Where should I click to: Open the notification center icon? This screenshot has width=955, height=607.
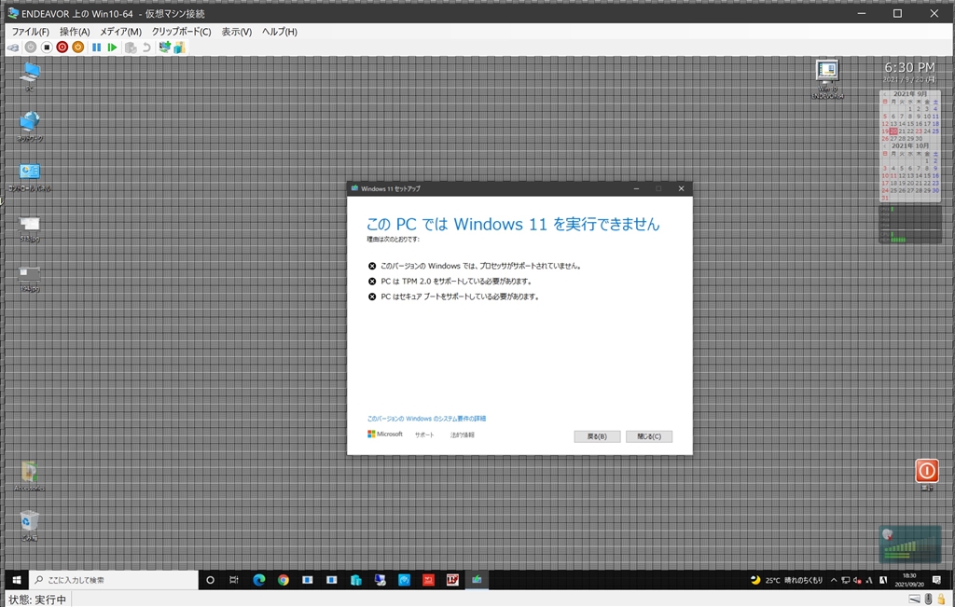(x=936, y=580)
